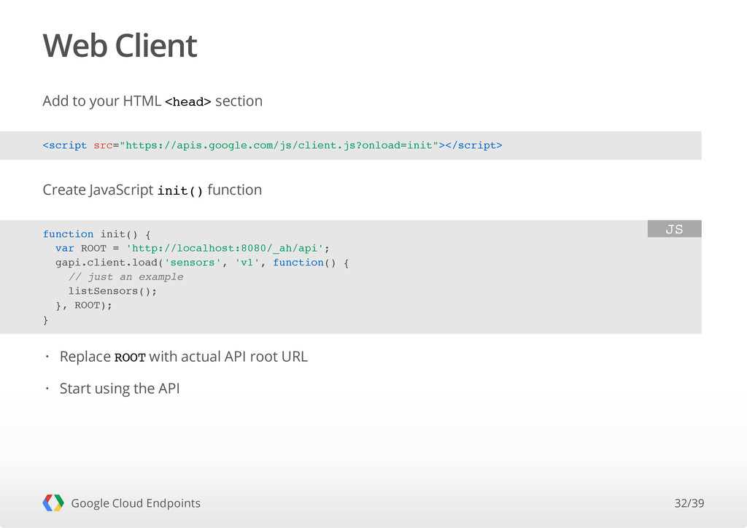Viewport: 747px width, 528px height.
Task: Click the 'Web Client' slide title
Action: tap(120, 46)
